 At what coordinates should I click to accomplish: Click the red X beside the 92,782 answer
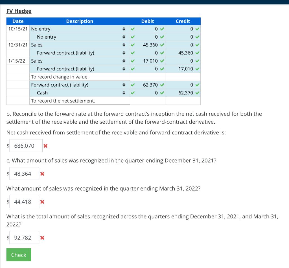click(x=42, y=238)
